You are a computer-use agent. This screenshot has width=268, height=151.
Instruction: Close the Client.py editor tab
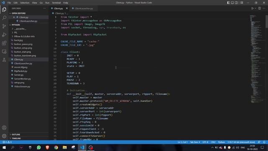[x=67, y=8]
